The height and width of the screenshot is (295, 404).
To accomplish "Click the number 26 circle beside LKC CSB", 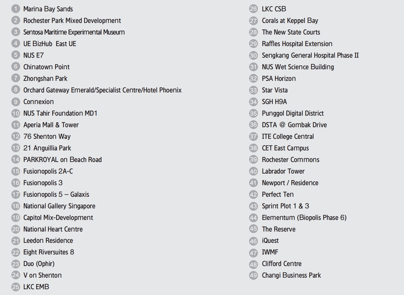I will pos(253,9).
